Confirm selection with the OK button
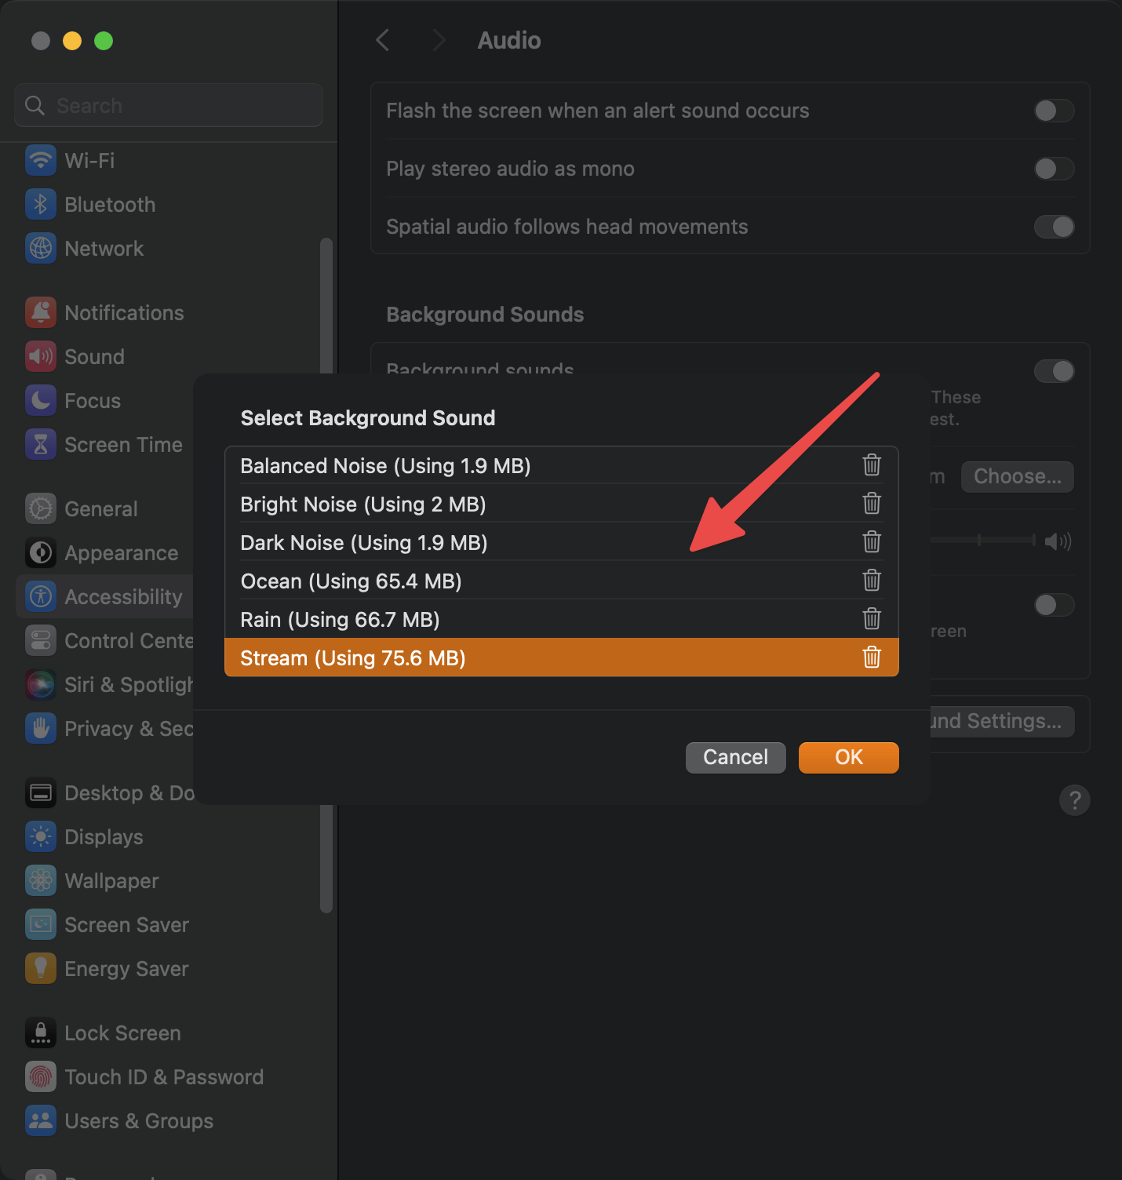This screenshot has height=1180, width=1122. (x=848, y=757)
